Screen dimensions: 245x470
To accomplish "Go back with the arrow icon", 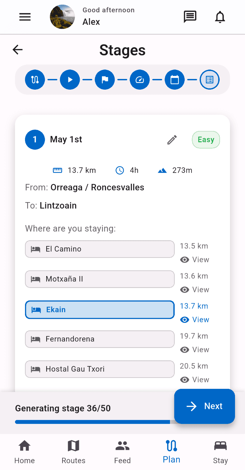I will [18, 50].
